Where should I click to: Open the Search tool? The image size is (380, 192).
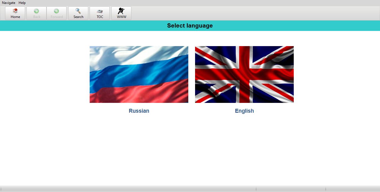tap(78, 13)
